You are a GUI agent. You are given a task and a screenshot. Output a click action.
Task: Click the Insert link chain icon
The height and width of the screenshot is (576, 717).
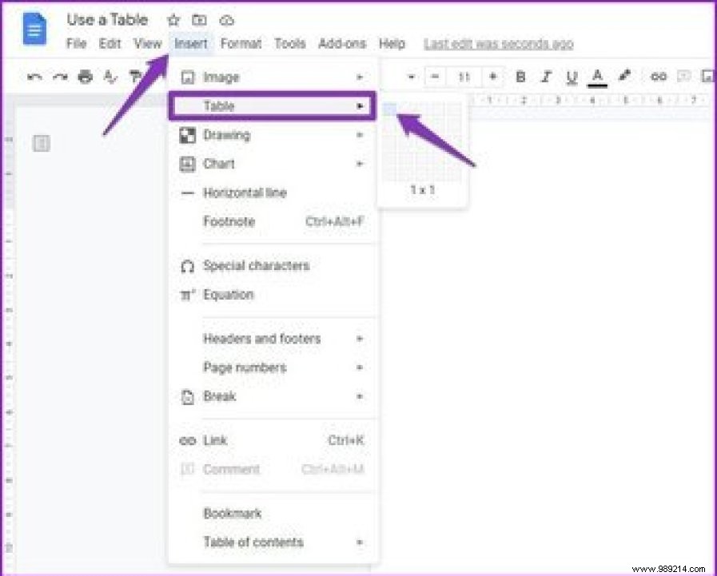click(x=658, y=77)
